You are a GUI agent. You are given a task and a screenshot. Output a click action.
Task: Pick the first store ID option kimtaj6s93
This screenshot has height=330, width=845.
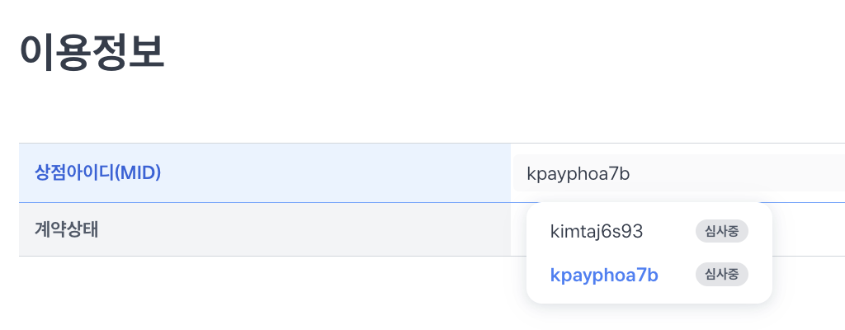(x=597, y=232)
